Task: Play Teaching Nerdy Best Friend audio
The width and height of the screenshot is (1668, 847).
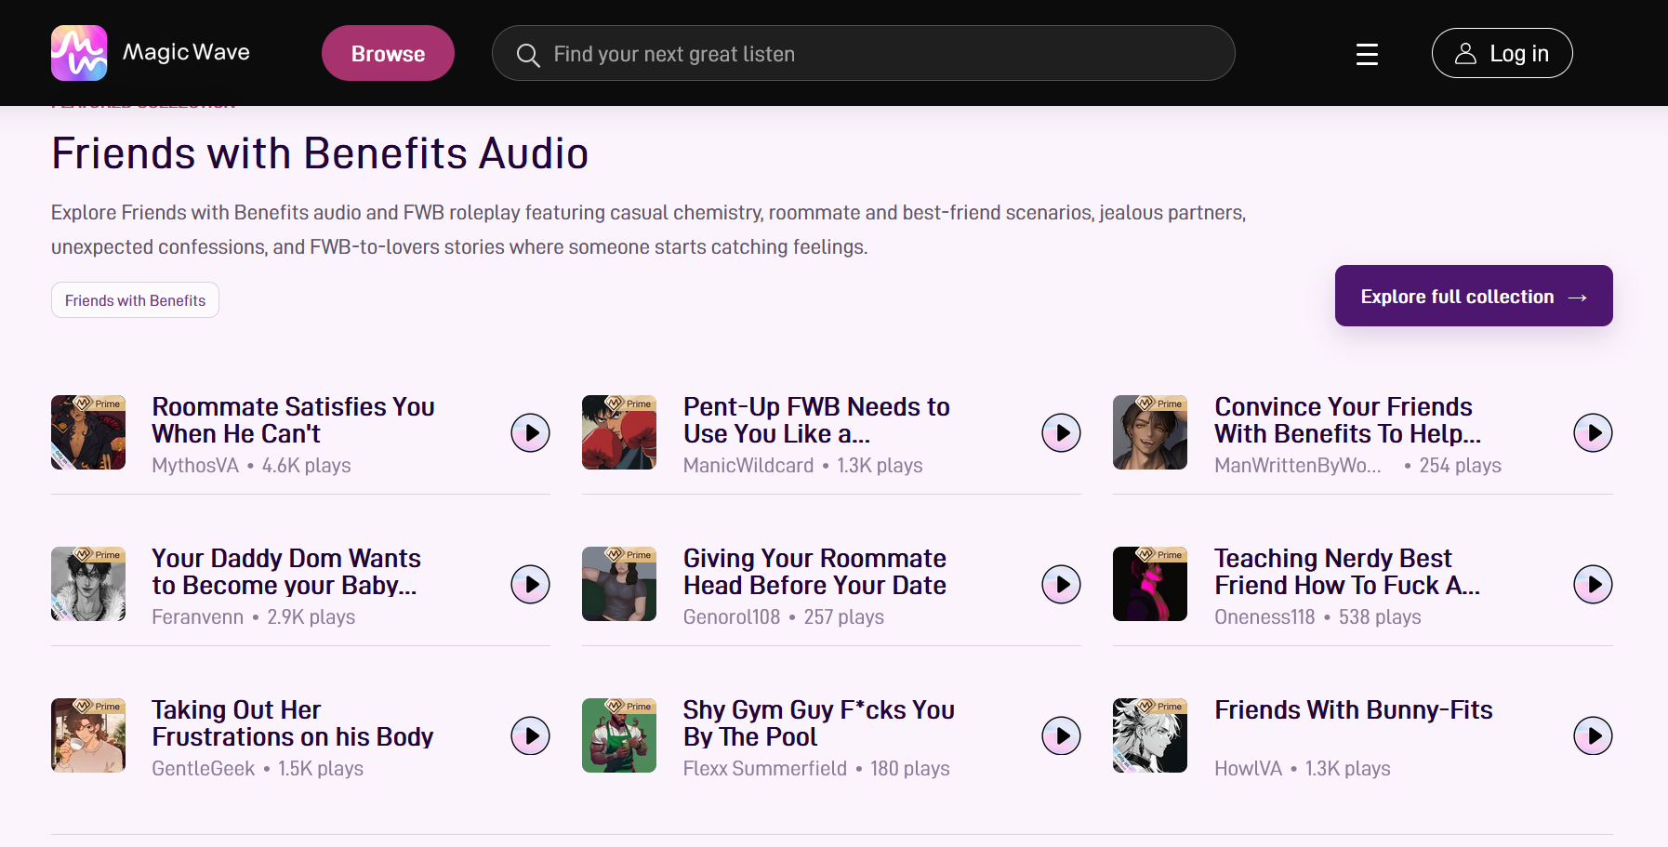Action: [1593, 584]
